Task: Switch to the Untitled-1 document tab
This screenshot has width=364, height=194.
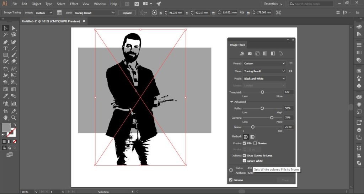Action: (x=51, y=21)
